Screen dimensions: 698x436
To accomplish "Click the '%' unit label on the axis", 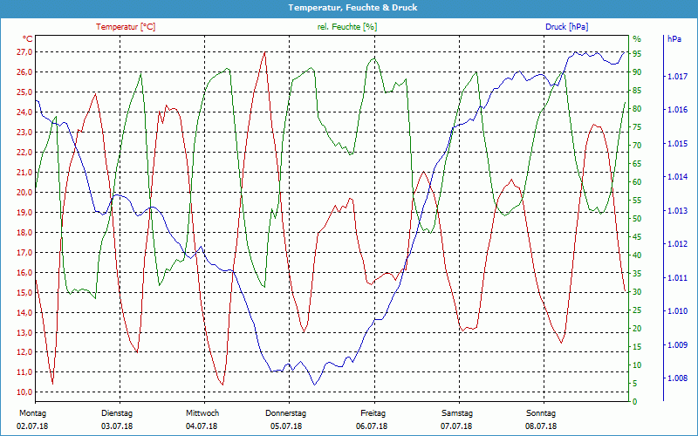I will [x=637, y=39].
